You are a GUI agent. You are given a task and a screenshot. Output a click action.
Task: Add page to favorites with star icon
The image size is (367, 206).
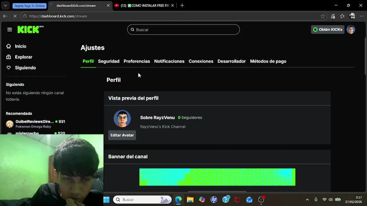coord(323,16)
